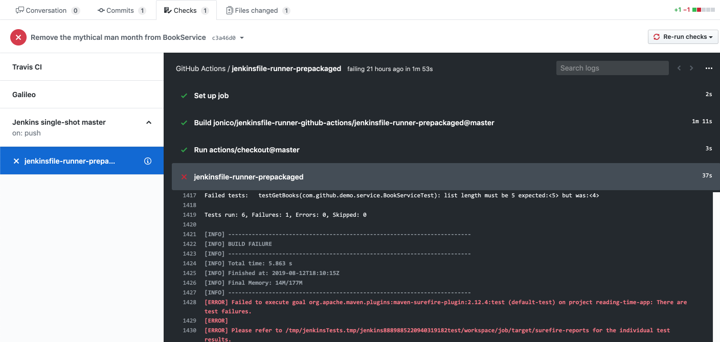
Task: Switch to the Conversation tab
Action: [47, 10]
